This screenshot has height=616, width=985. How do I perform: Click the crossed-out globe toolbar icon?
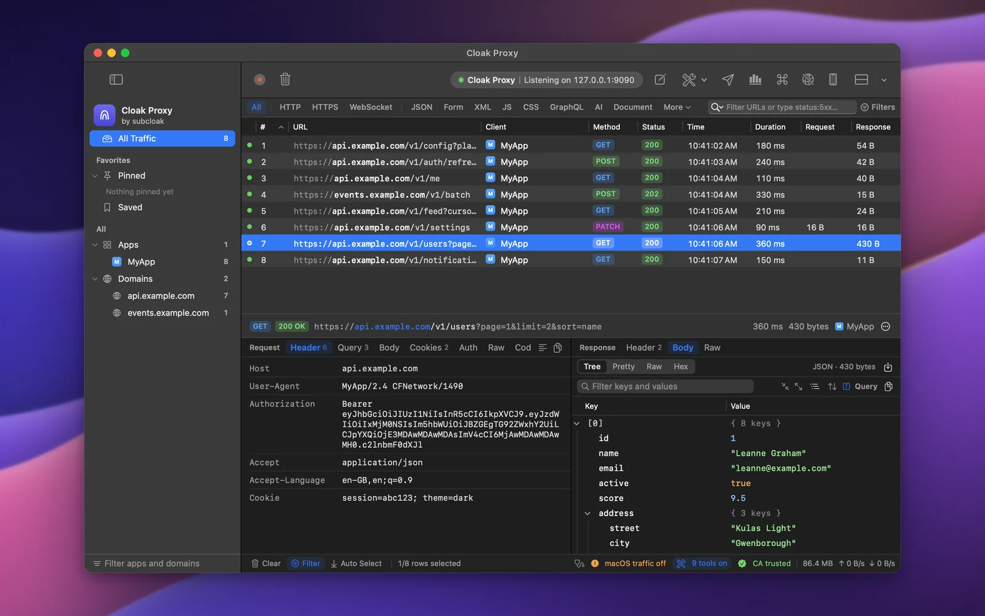tap(808, 79)
